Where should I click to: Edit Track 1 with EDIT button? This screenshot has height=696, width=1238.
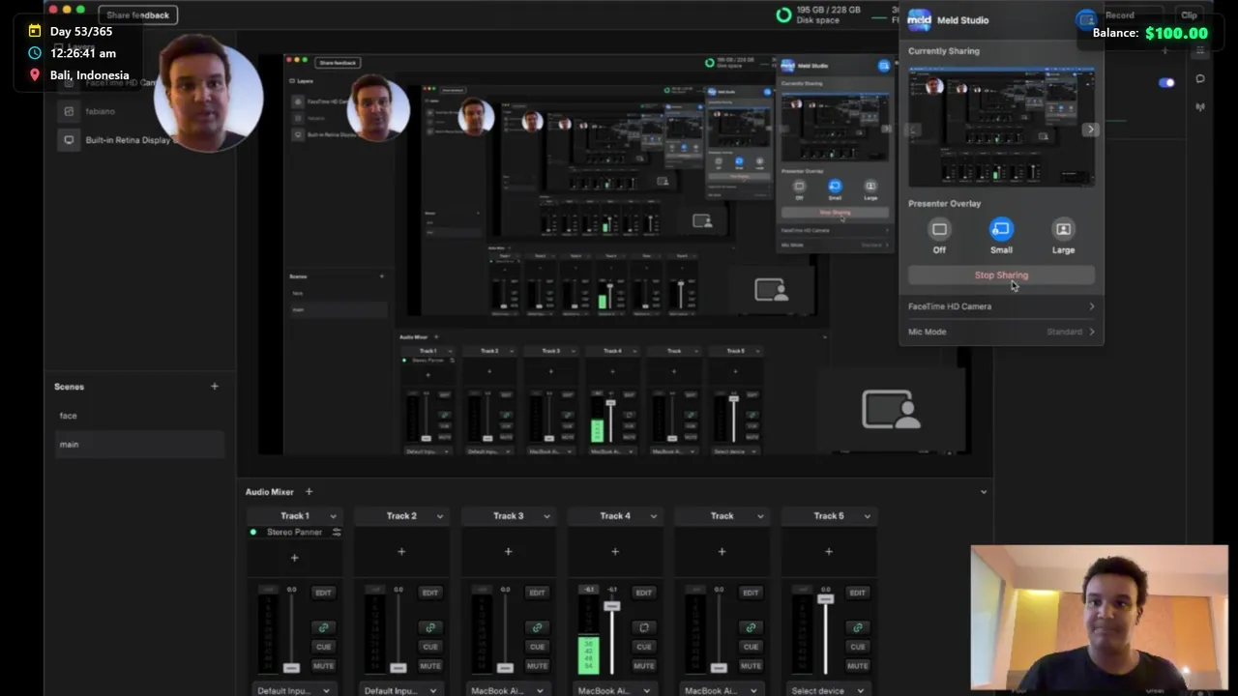pyautogui.click(x=323, y=593)
